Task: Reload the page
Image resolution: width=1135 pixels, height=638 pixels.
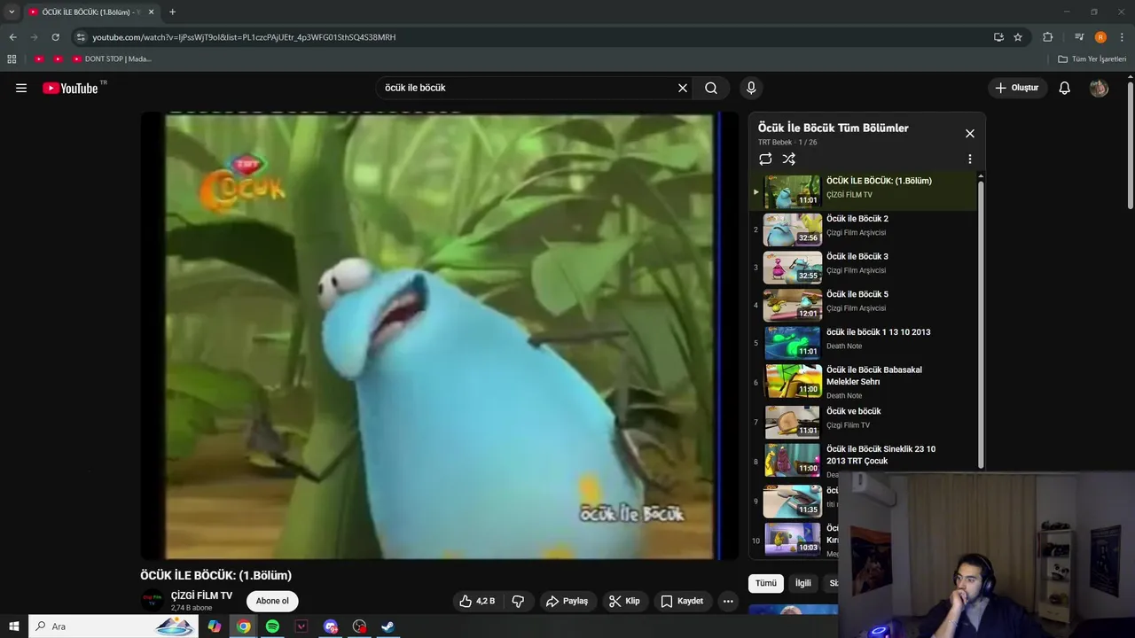Action: pyautogui.click(x=55, y=37)
